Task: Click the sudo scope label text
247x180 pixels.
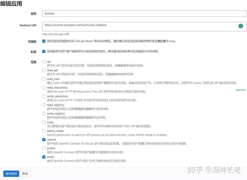Action: coord(50,122)
